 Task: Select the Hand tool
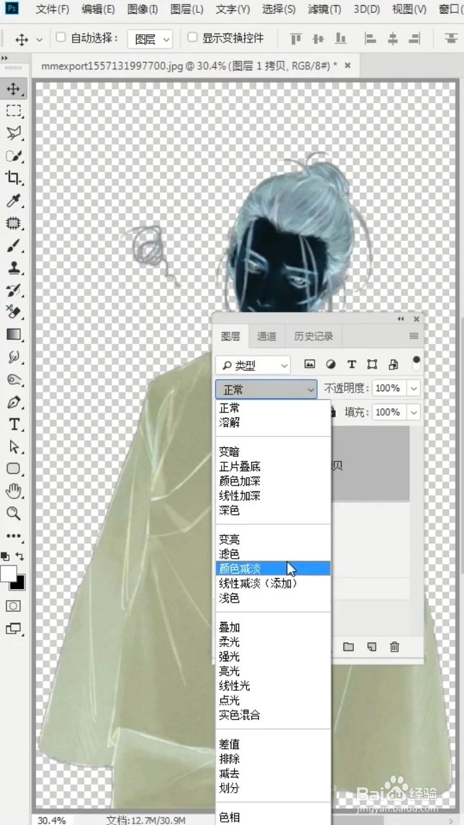point(14,491)
